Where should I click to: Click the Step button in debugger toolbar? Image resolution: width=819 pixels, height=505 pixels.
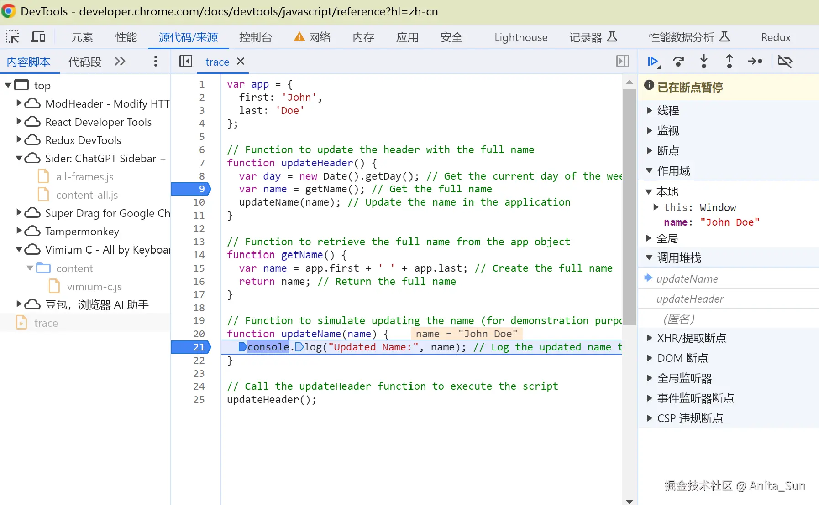click(x=755, y=62)
